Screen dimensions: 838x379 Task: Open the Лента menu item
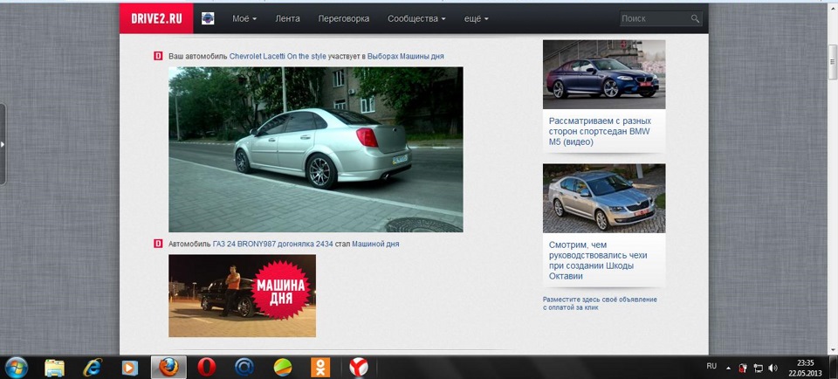287,18
